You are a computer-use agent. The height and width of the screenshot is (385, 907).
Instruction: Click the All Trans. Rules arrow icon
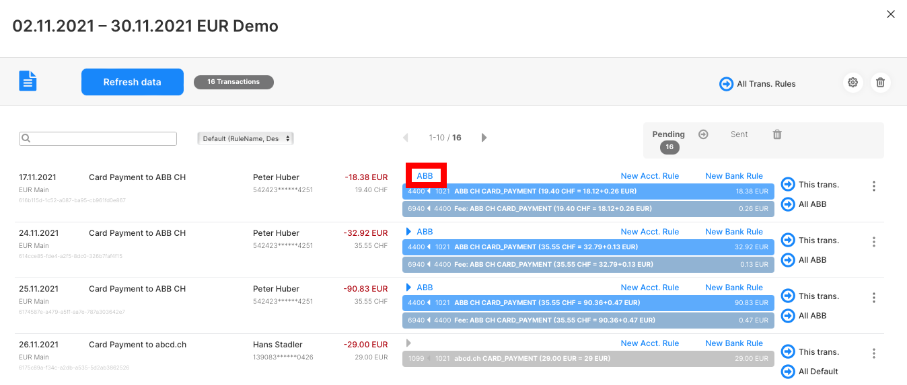click(726, 84)
